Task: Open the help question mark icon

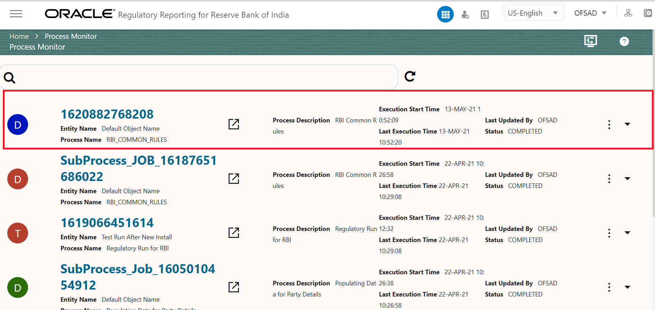Action: click(624, 41)
